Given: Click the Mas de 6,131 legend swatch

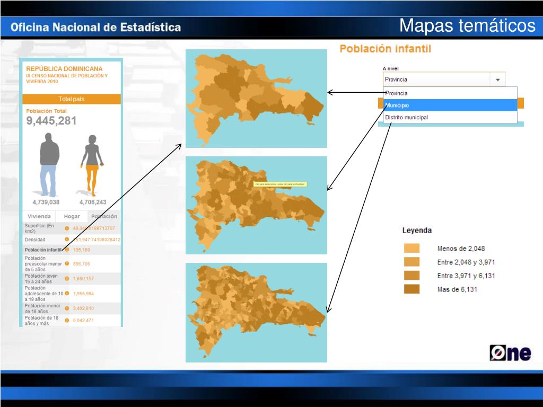Looking at the screenshot, I should tap(411, 289).
